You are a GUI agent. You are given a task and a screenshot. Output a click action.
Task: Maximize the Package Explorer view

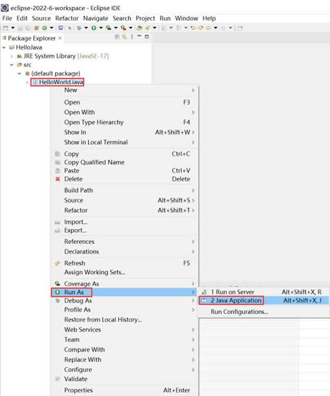tap(147, 37)
